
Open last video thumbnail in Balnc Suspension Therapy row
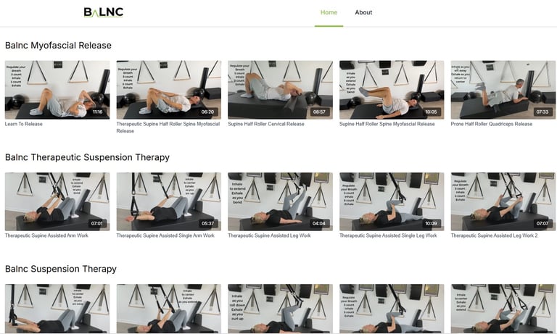[503, 309]
